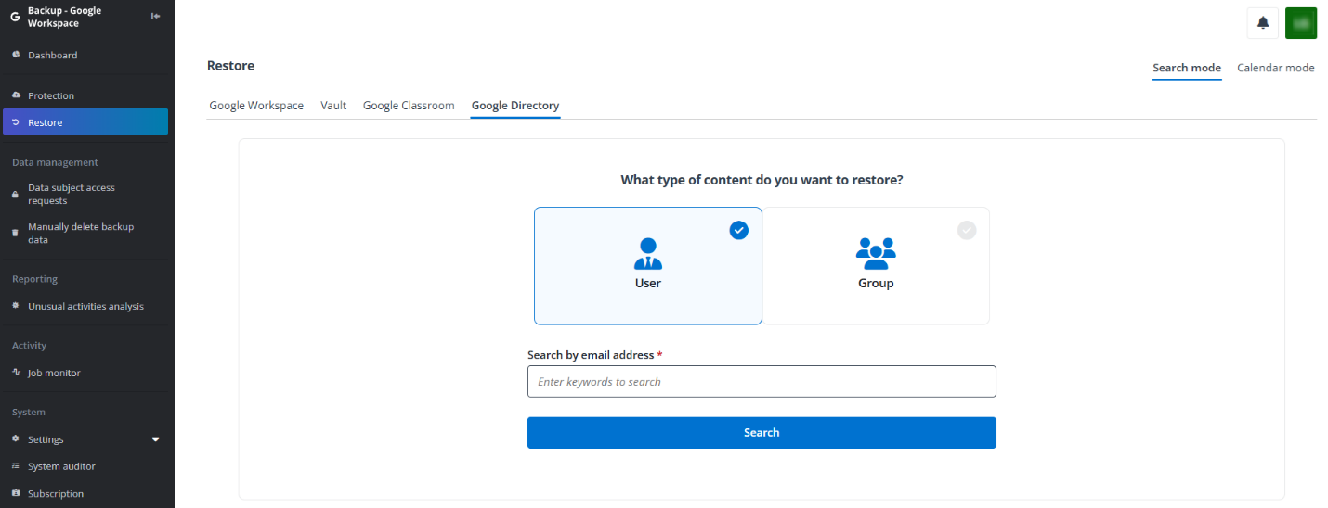Toggle the Group card checkmark circle

[x=967, y=230]
